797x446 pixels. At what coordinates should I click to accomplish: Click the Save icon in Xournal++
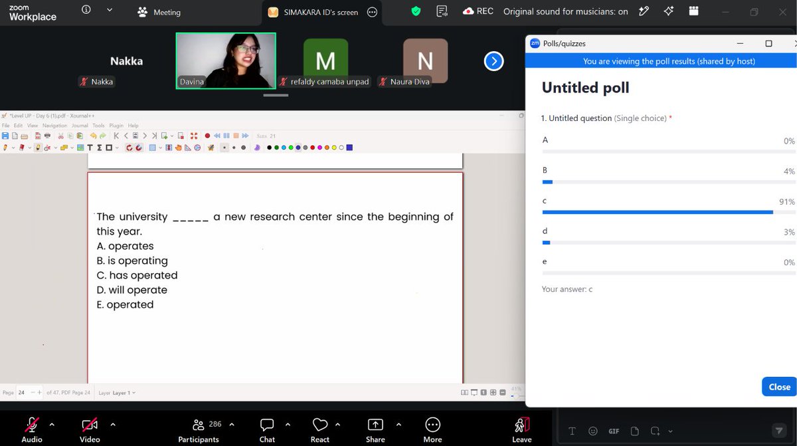[x=5, y=136]
